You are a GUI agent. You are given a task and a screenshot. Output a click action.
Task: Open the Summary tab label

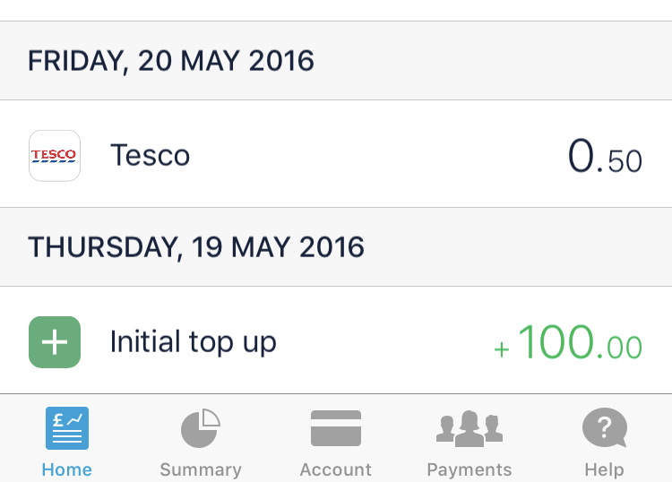tap(201, 469)
